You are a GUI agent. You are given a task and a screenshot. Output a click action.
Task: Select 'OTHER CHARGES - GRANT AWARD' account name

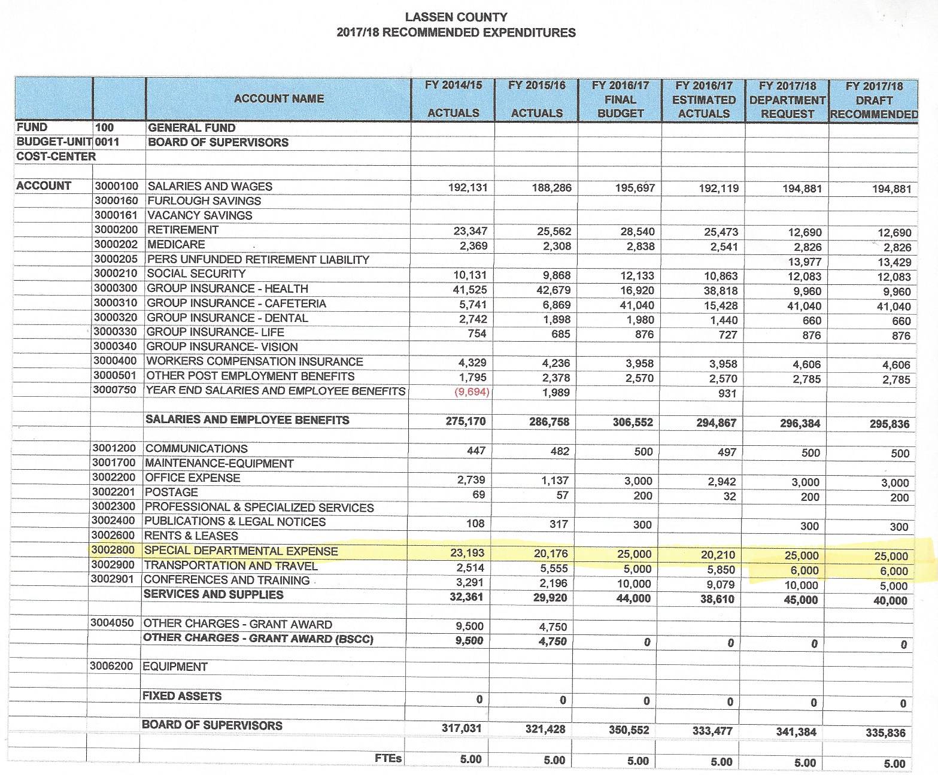point(238,624)
